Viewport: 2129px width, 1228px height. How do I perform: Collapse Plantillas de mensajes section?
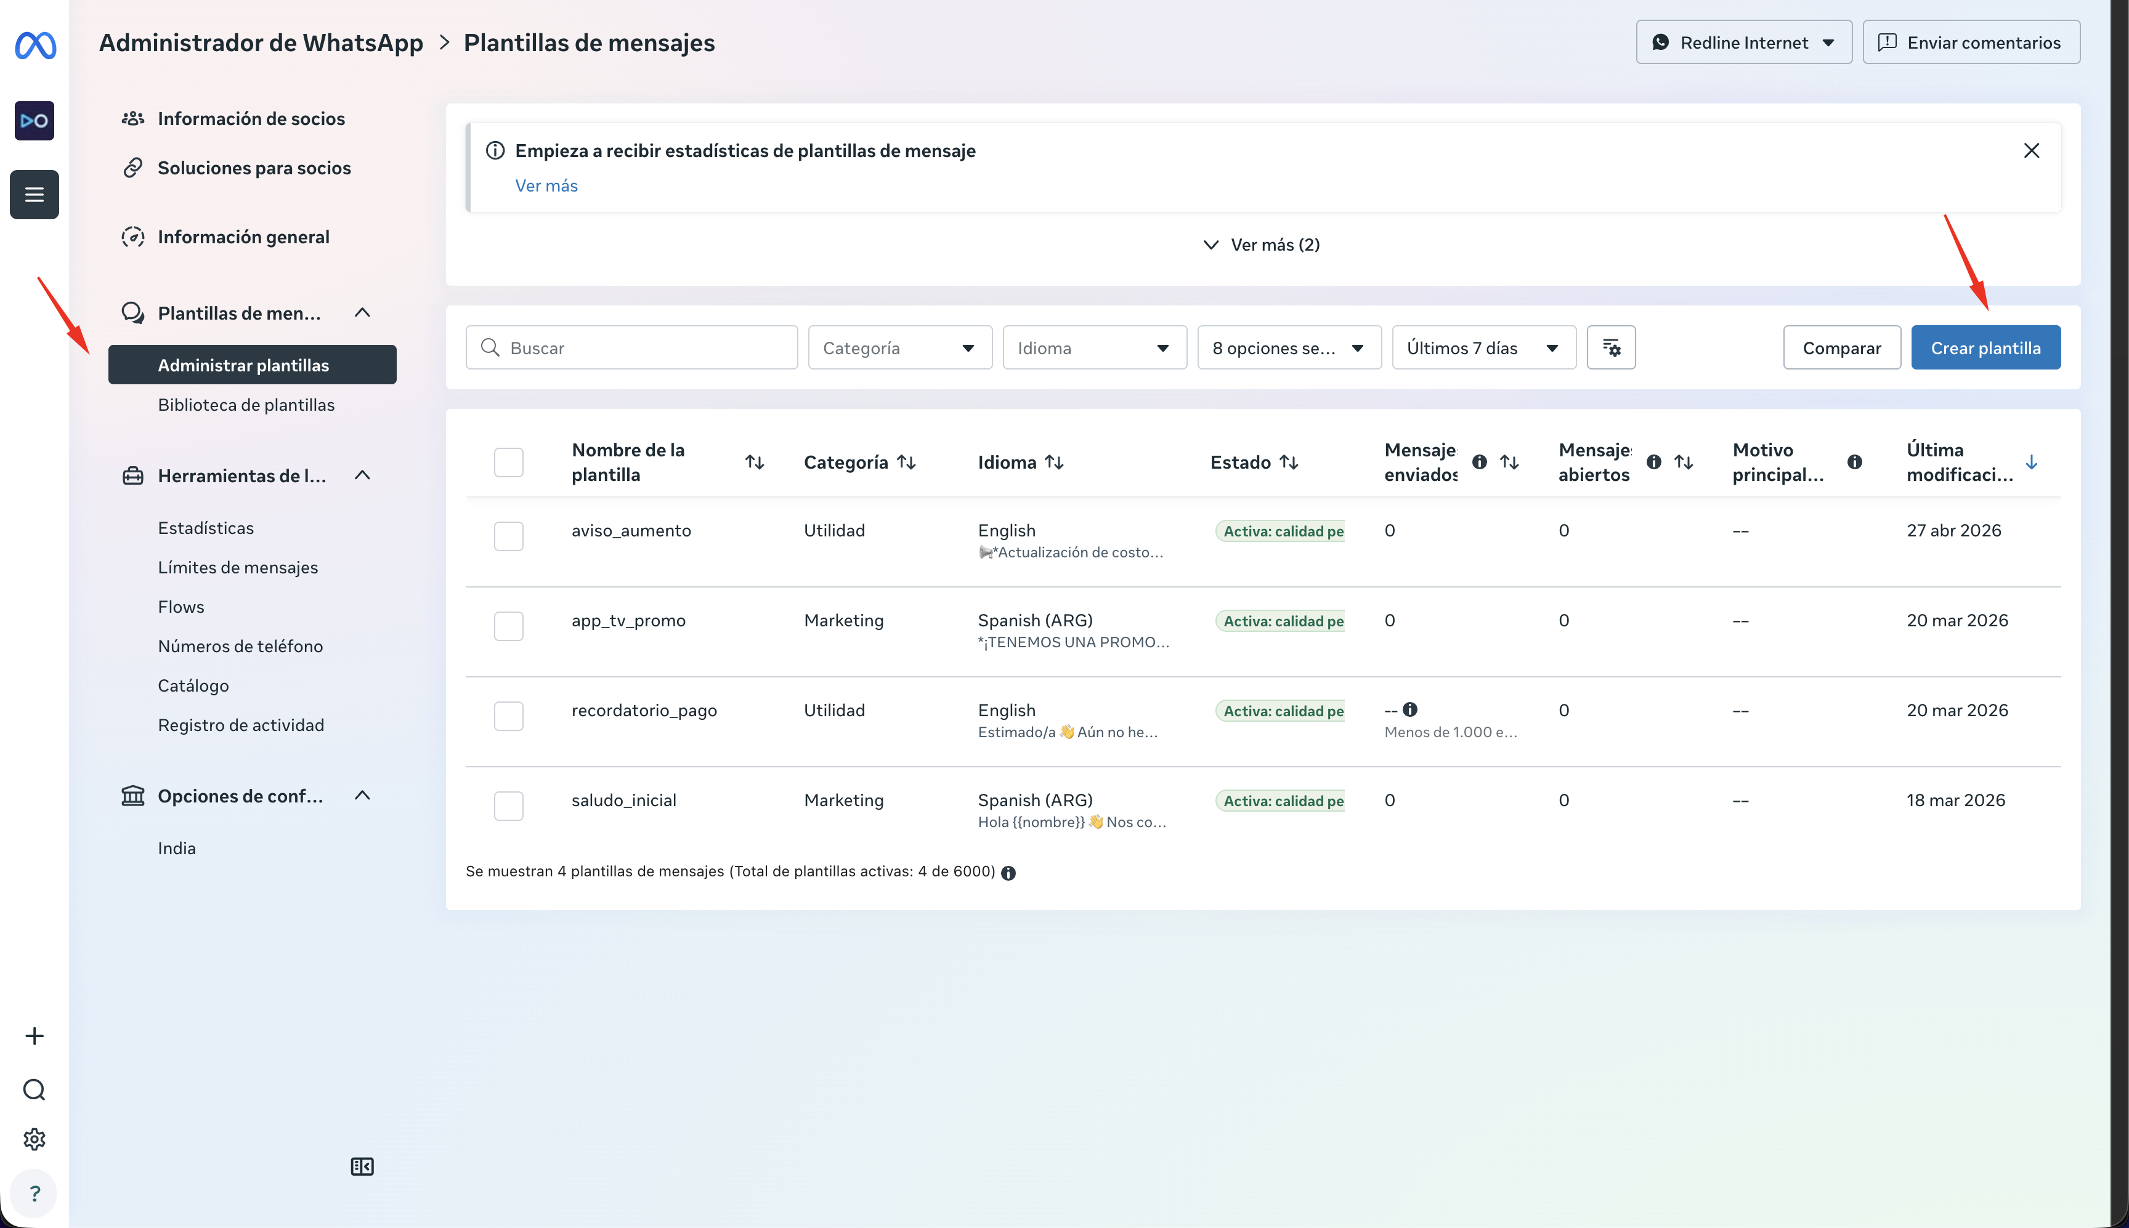363,313
